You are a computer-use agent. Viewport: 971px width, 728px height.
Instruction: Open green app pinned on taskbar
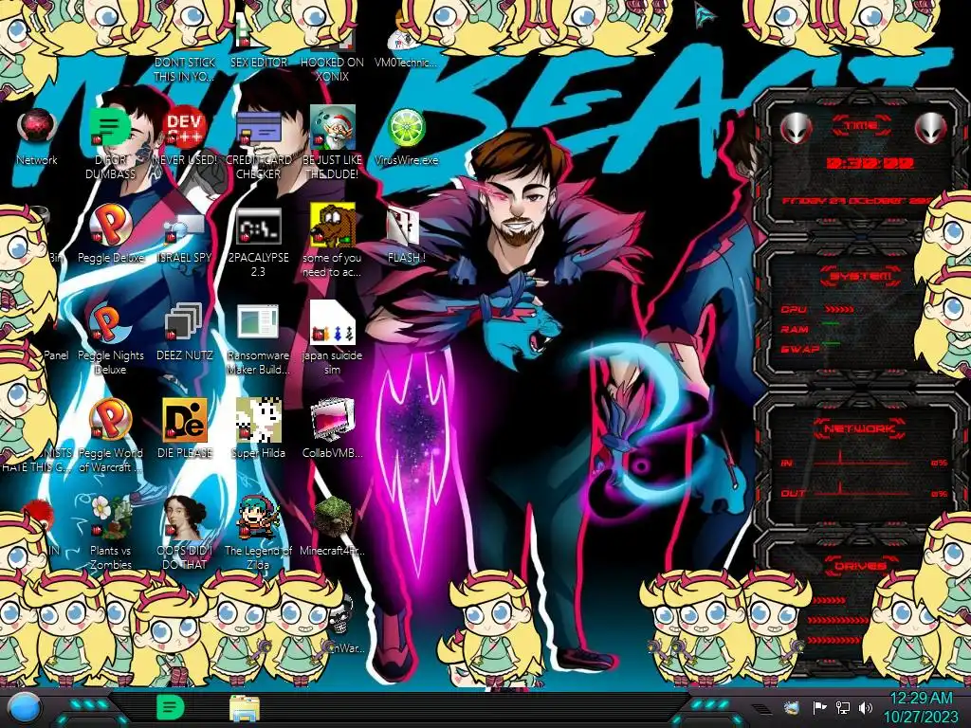tap(170, 707)
